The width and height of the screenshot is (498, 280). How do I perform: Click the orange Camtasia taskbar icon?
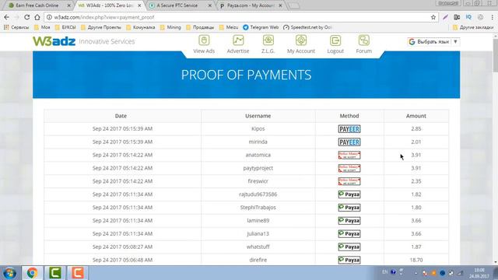[x=77, y=273]
